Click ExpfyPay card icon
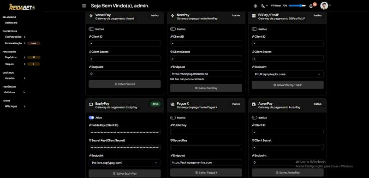 (x=91, y=104)
